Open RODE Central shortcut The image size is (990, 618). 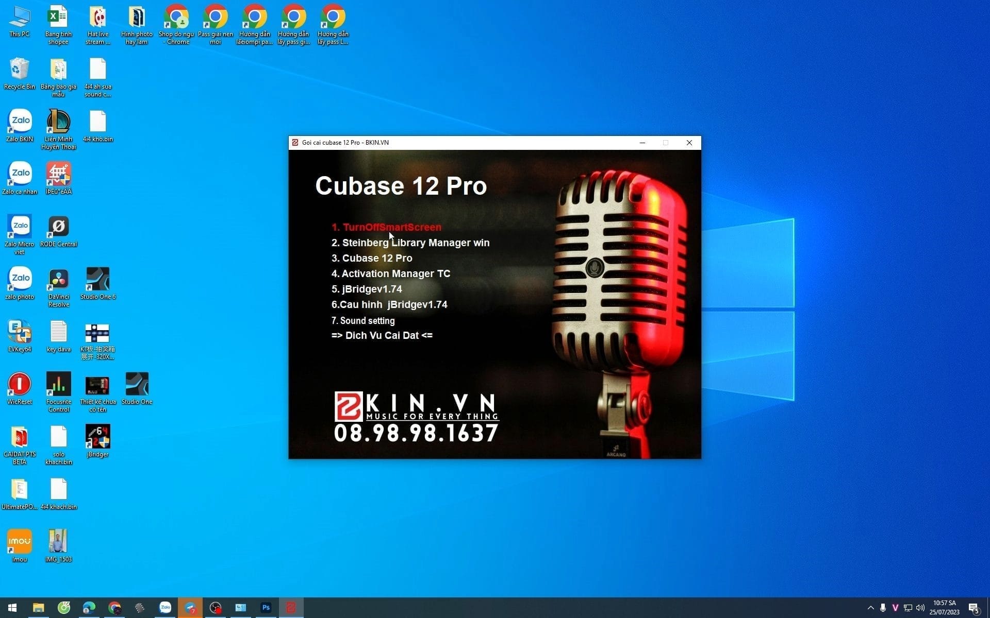pos(58,231)
